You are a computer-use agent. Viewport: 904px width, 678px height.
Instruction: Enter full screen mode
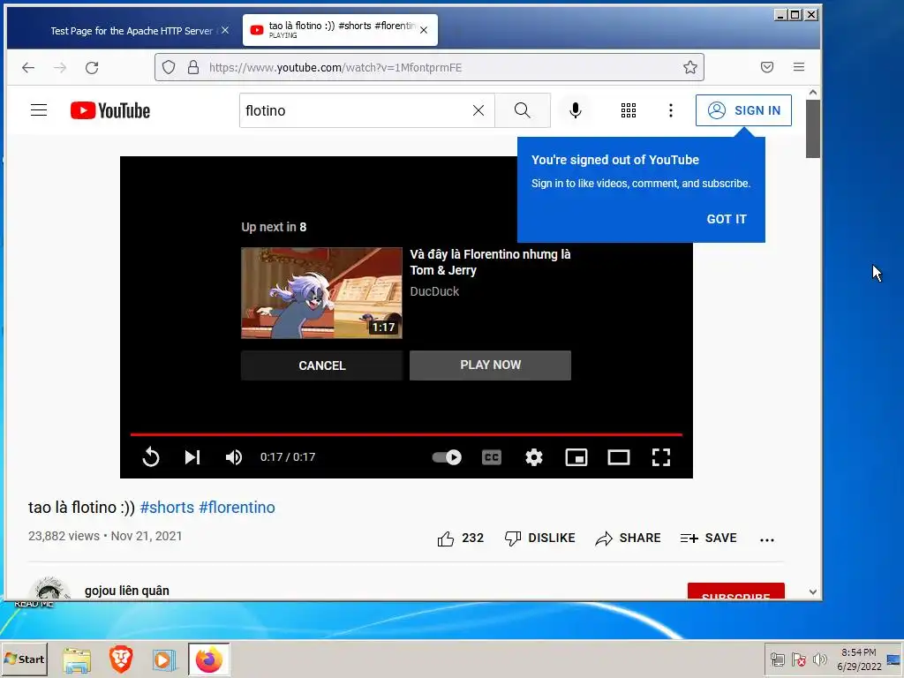coord(661,457)
